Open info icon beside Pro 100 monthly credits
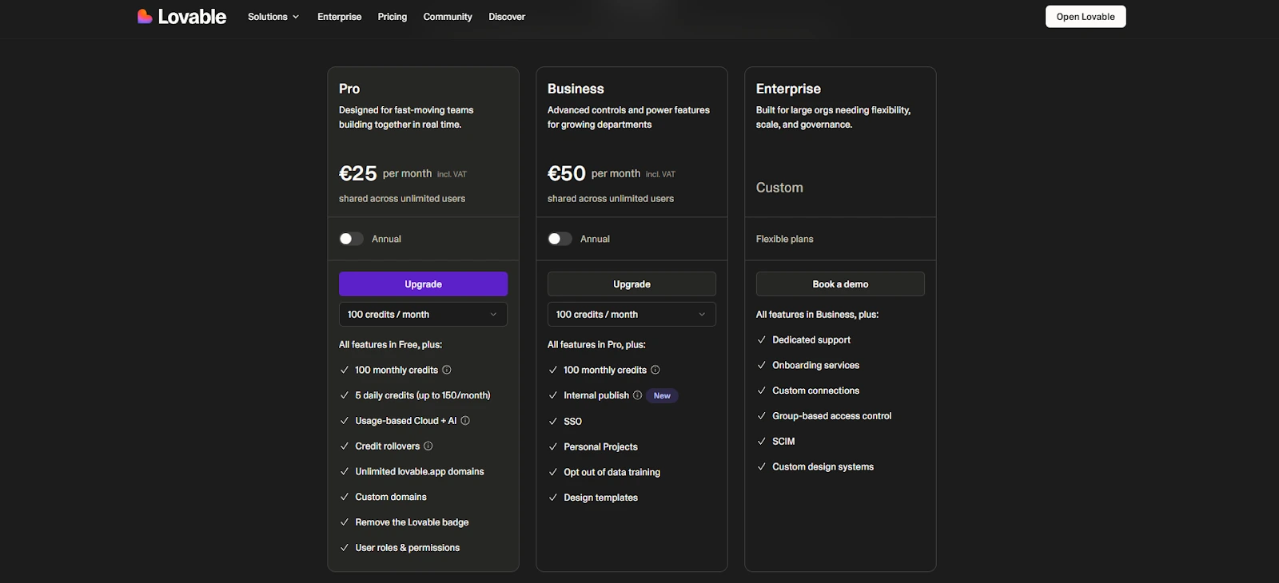Image resolution: width=1279 pixels, height=583 pixels. tap(447, 370)
